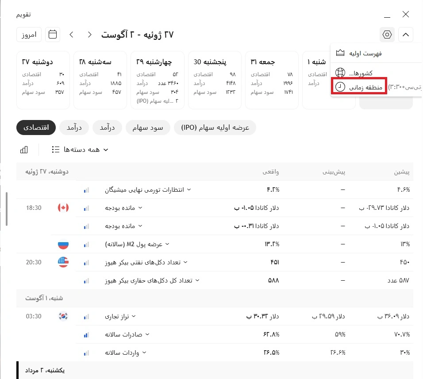Viewport: 423px width, 379px height.
Task: Click importance bars icon for واردات سالانه
Action: click(86, 353)
